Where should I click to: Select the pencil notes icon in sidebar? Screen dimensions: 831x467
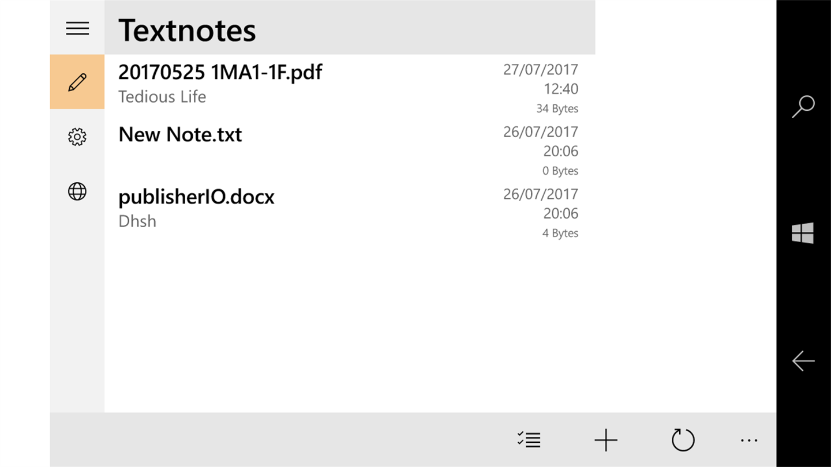(77, 82)
